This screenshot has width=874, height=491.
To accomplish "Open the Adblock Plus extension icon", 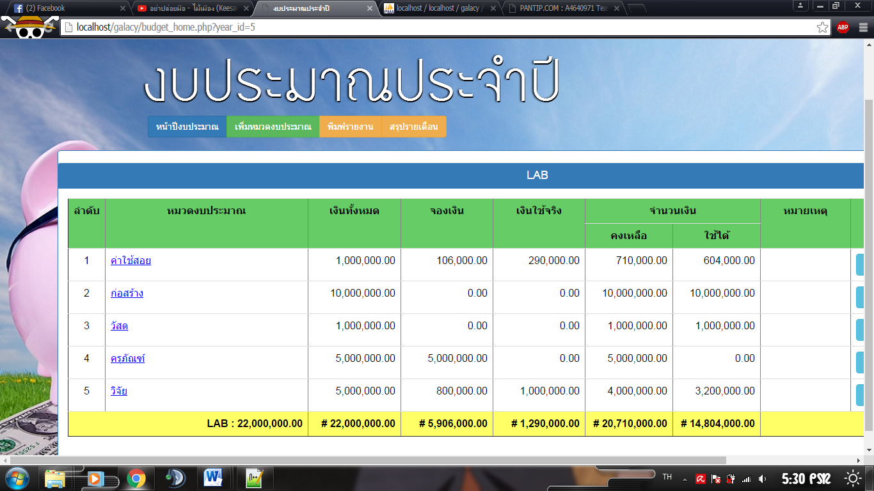I will 843,27.
